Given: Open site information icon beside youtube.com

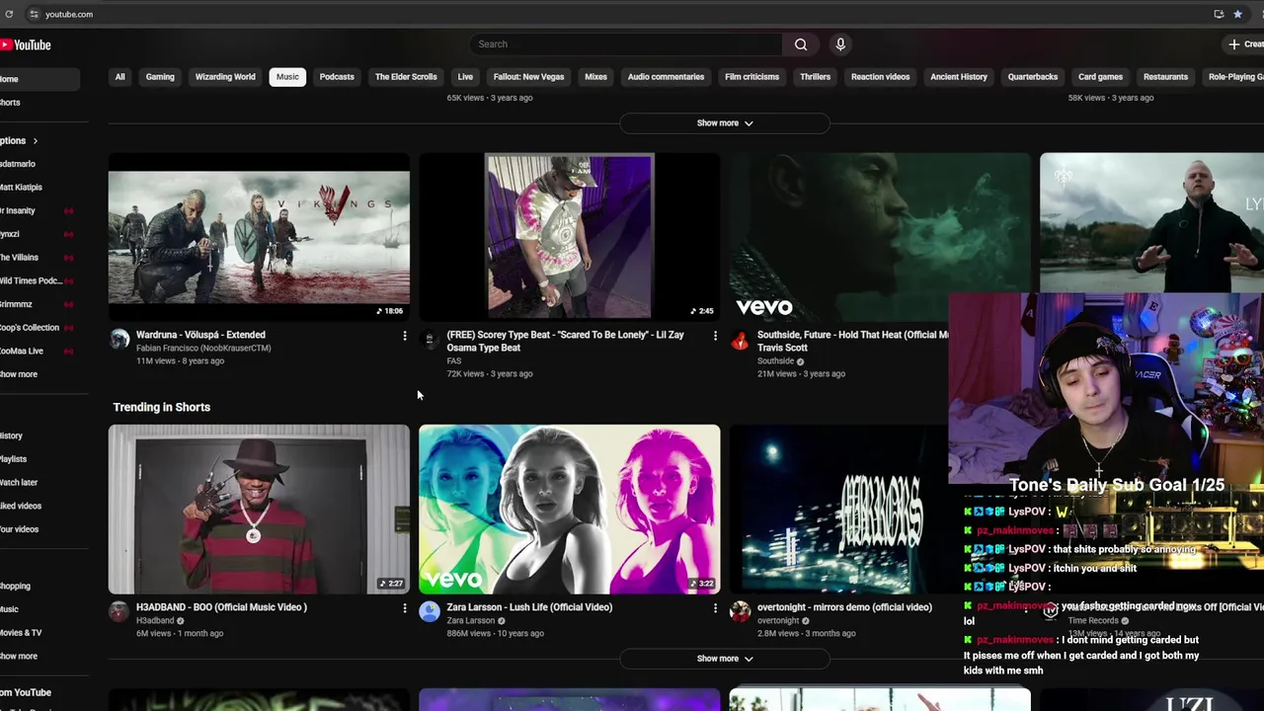Looking at the screenshot, I should coord(34,14).
